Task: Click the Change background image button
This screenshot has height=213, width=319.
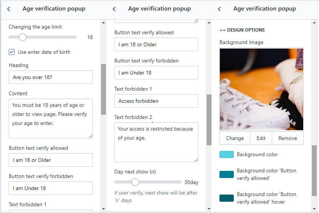Action: 235,138
